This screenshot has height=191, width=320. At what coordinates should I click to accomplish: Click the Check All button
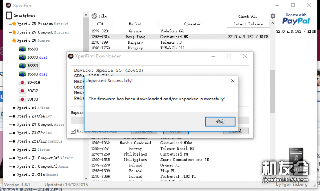tap(247, 16)
